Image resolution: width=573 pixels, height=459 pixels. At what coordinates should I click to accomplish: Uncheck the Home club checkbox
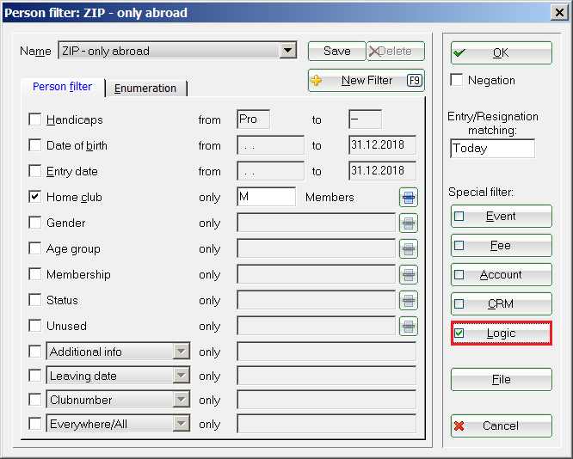(x=35, y=197)
